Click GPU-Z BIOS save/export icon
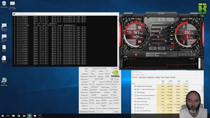 112,79
